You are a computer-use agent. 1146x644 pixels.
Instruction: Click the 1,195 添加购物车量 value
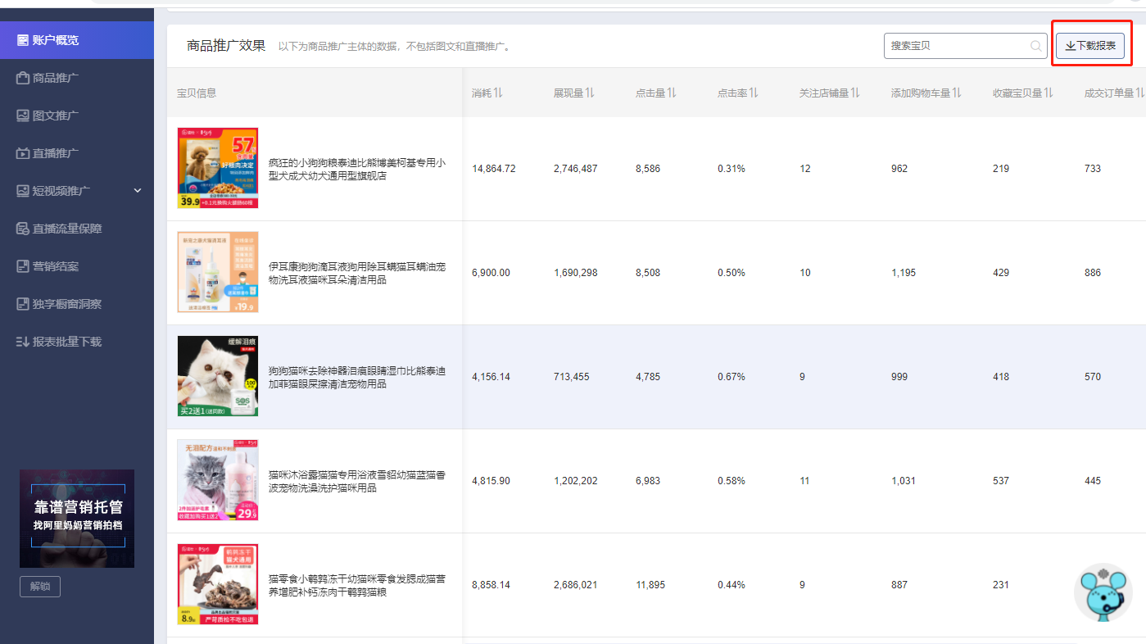904,273
